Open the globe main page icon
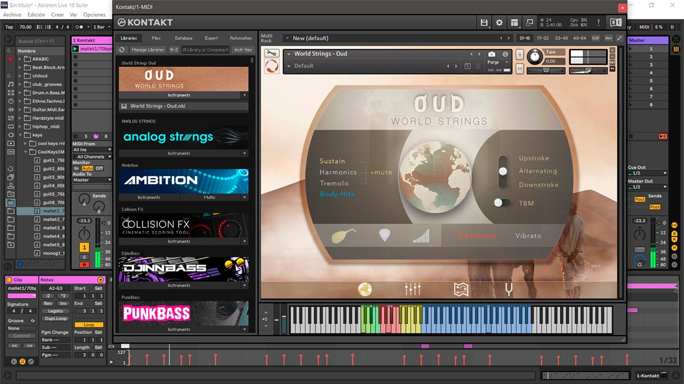 (365, 290)
